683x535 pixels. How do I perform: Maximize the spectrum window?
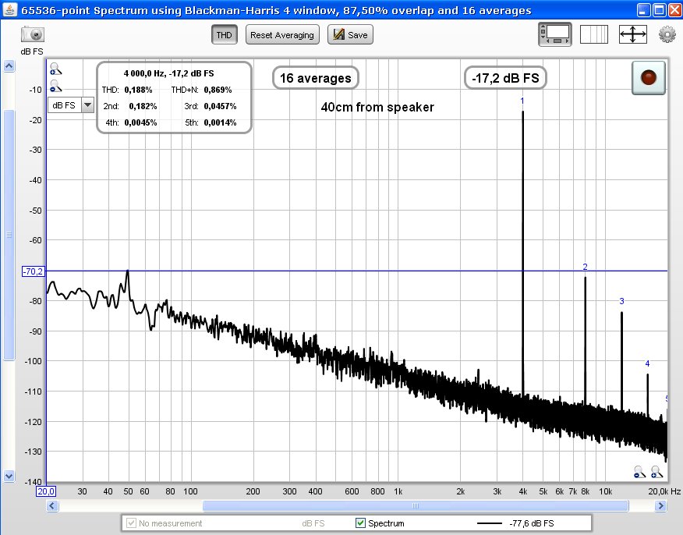[x=660, y=10]
